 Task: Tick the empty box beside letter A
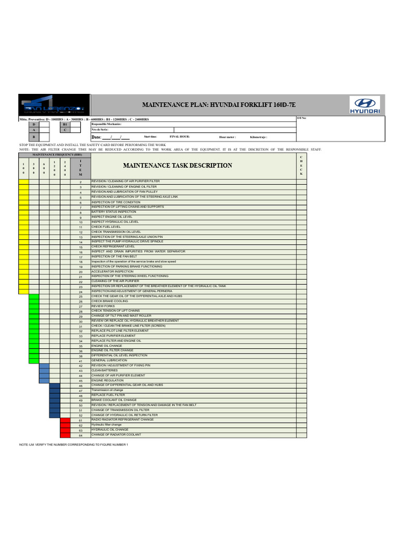tap(44, 130)
